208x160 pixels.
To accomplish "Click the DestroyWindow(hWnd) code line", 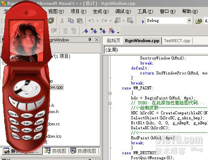I will click(x=163, y=58).
